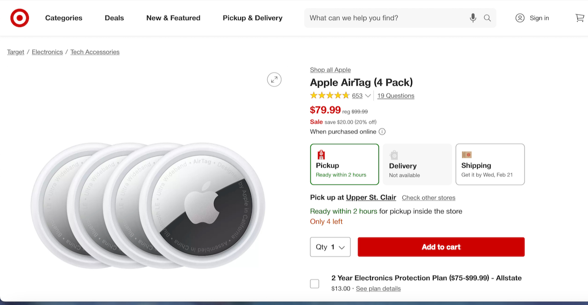Open the Pickup & Delivery menu

(x=253, y=18)
